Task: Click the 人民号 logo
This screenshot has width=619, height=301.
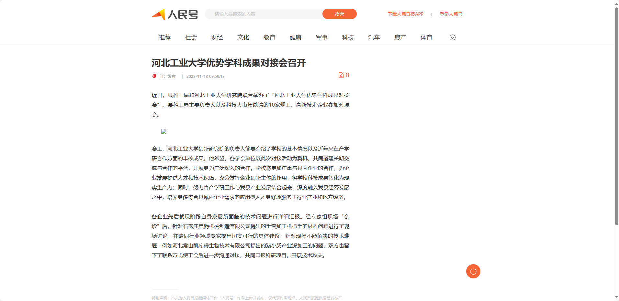Action: [x=175, y=14]
